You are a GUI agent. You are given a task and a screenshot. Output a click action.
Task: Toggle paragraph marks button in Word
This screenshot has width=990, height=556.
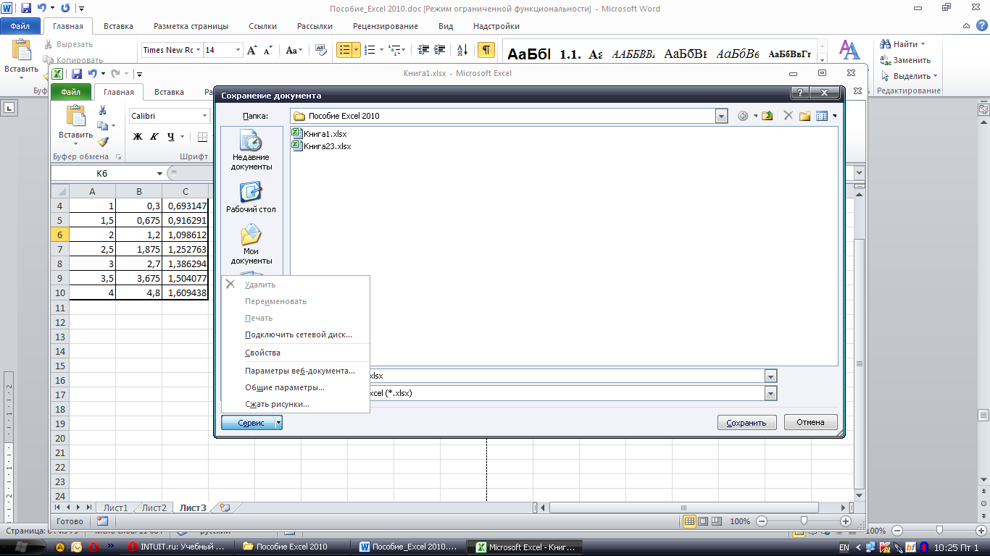[486, 50]
